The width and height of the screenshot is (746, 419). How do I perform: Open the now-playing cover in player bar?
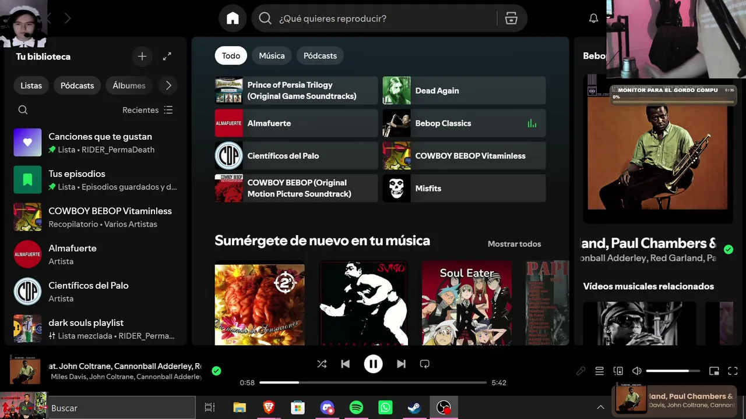pyautogui.click(x=25, y=371)
